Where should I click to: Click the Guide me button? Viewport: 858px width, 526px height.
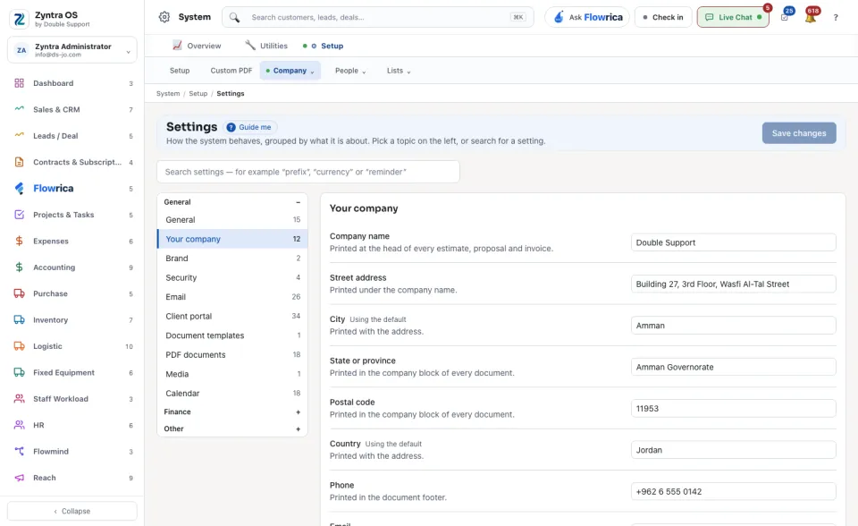(250, 127)
